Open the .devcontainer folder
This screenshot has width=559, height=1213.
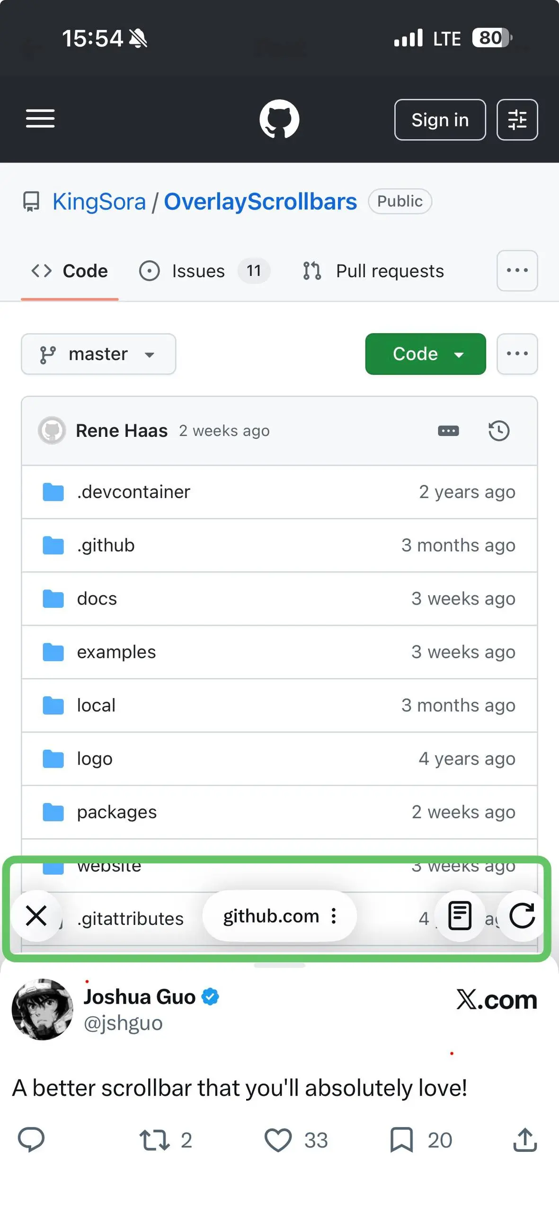point(133,492)
